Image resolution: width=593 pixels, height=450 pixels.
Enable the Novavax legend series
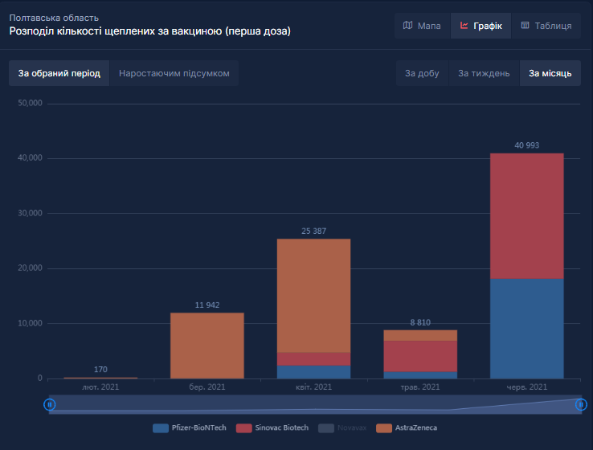[342, 427]
